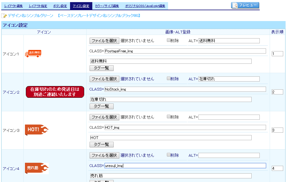This screenshot has width=288, height=182.
Task: Click the アイコン4 row label
Action: [11, 169]
